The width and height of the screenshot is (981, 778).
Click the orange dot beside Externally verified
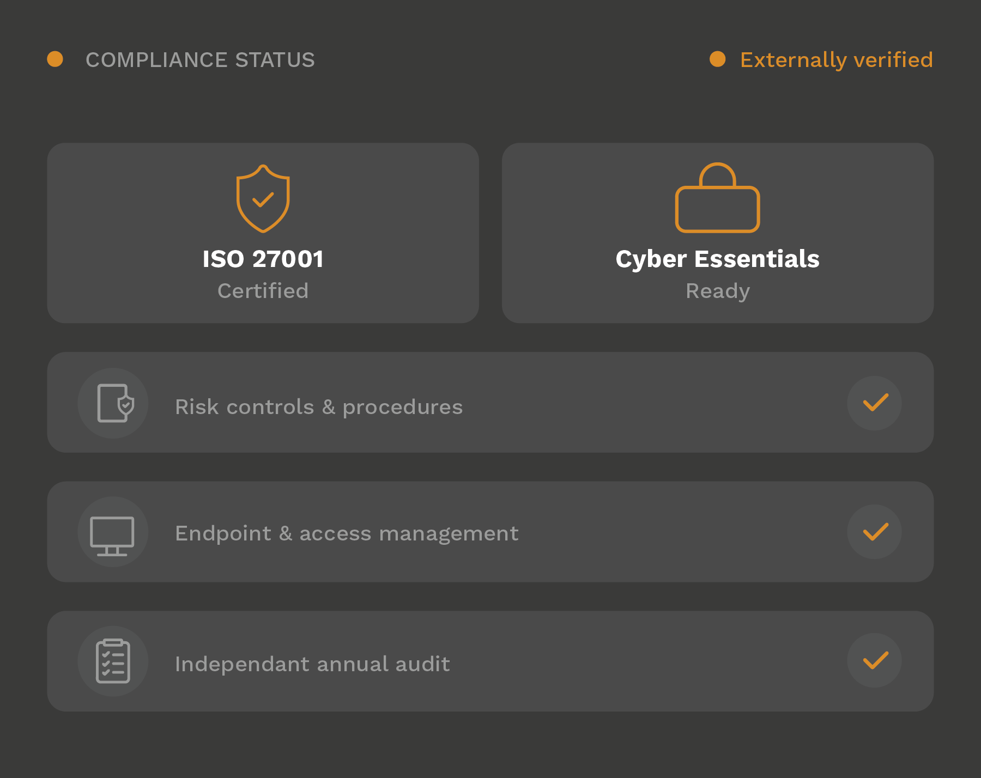(x=718, y=59)
